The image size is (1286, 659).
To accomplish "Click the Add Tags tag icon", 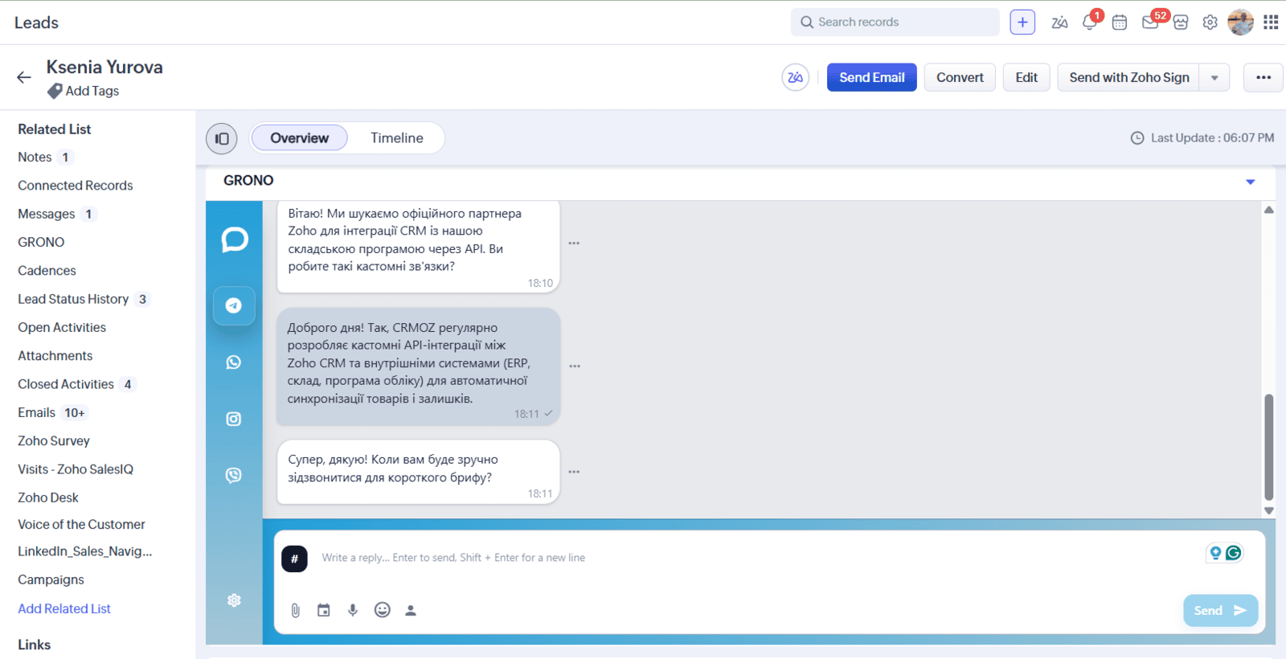I will coord(55,91).
